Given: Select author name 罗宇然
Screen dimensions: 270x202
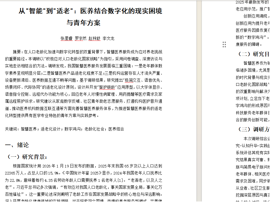Looking at the screenshot, I should tap(80, 38).
